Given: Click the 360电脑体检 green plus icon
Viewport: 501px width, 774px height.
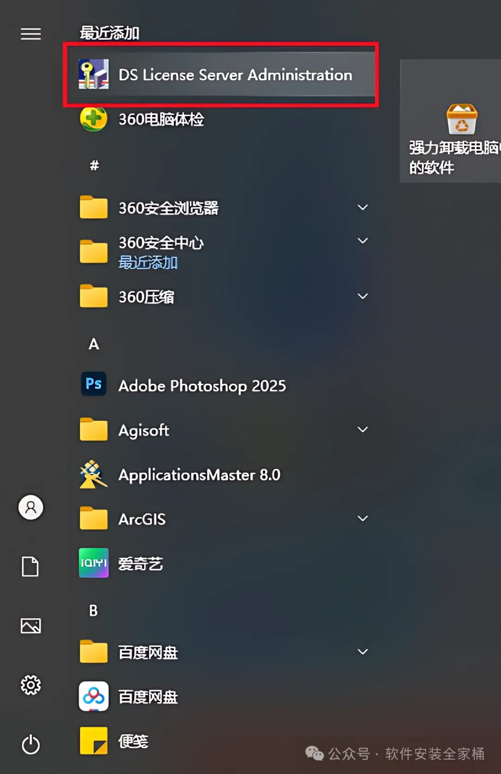Looking at the screenshot, I should [94, 119].
